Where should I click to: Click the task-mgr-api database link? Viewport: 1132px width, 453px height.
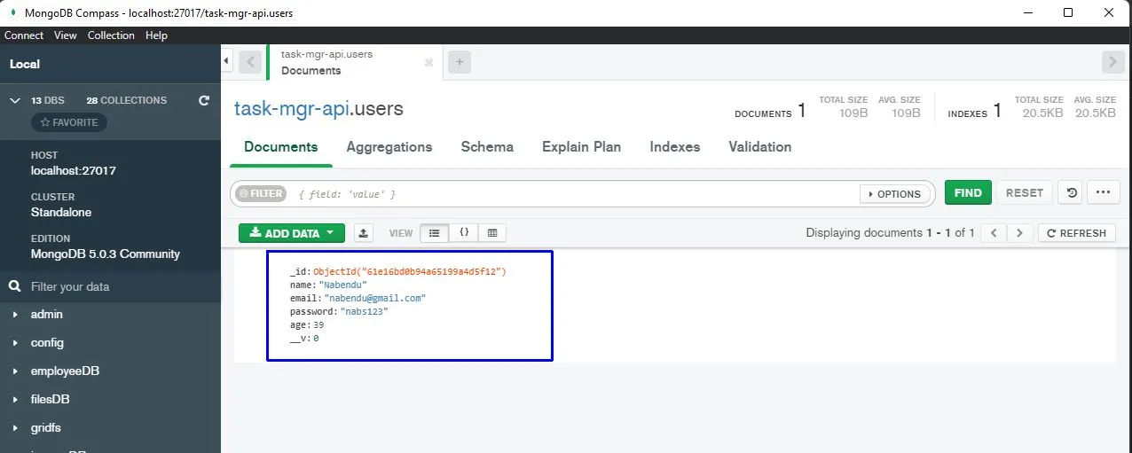pos(291,109)
